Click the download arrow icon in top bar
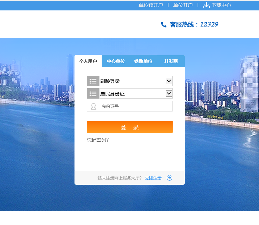Image resolution: width=259 pixels, height=225 pixels. pos(206,5)
